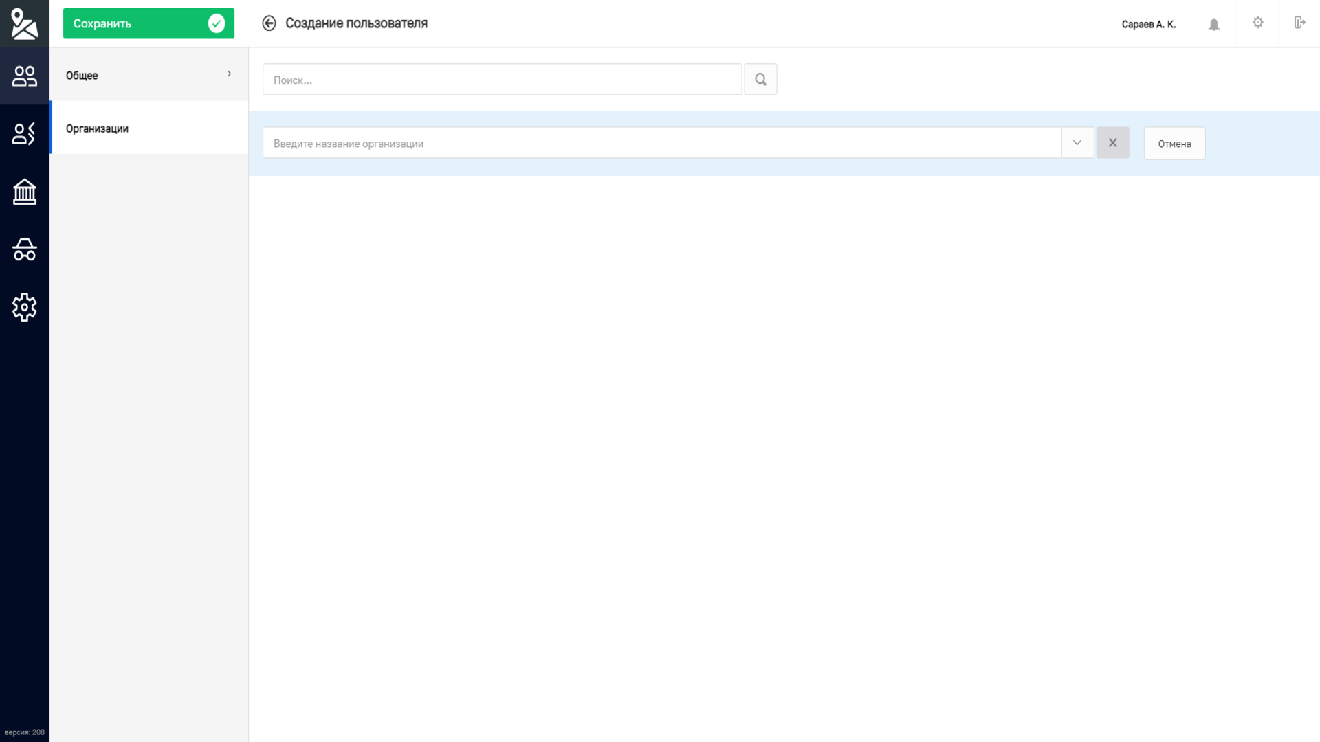Click the search magnifier button

coord(760,79)
